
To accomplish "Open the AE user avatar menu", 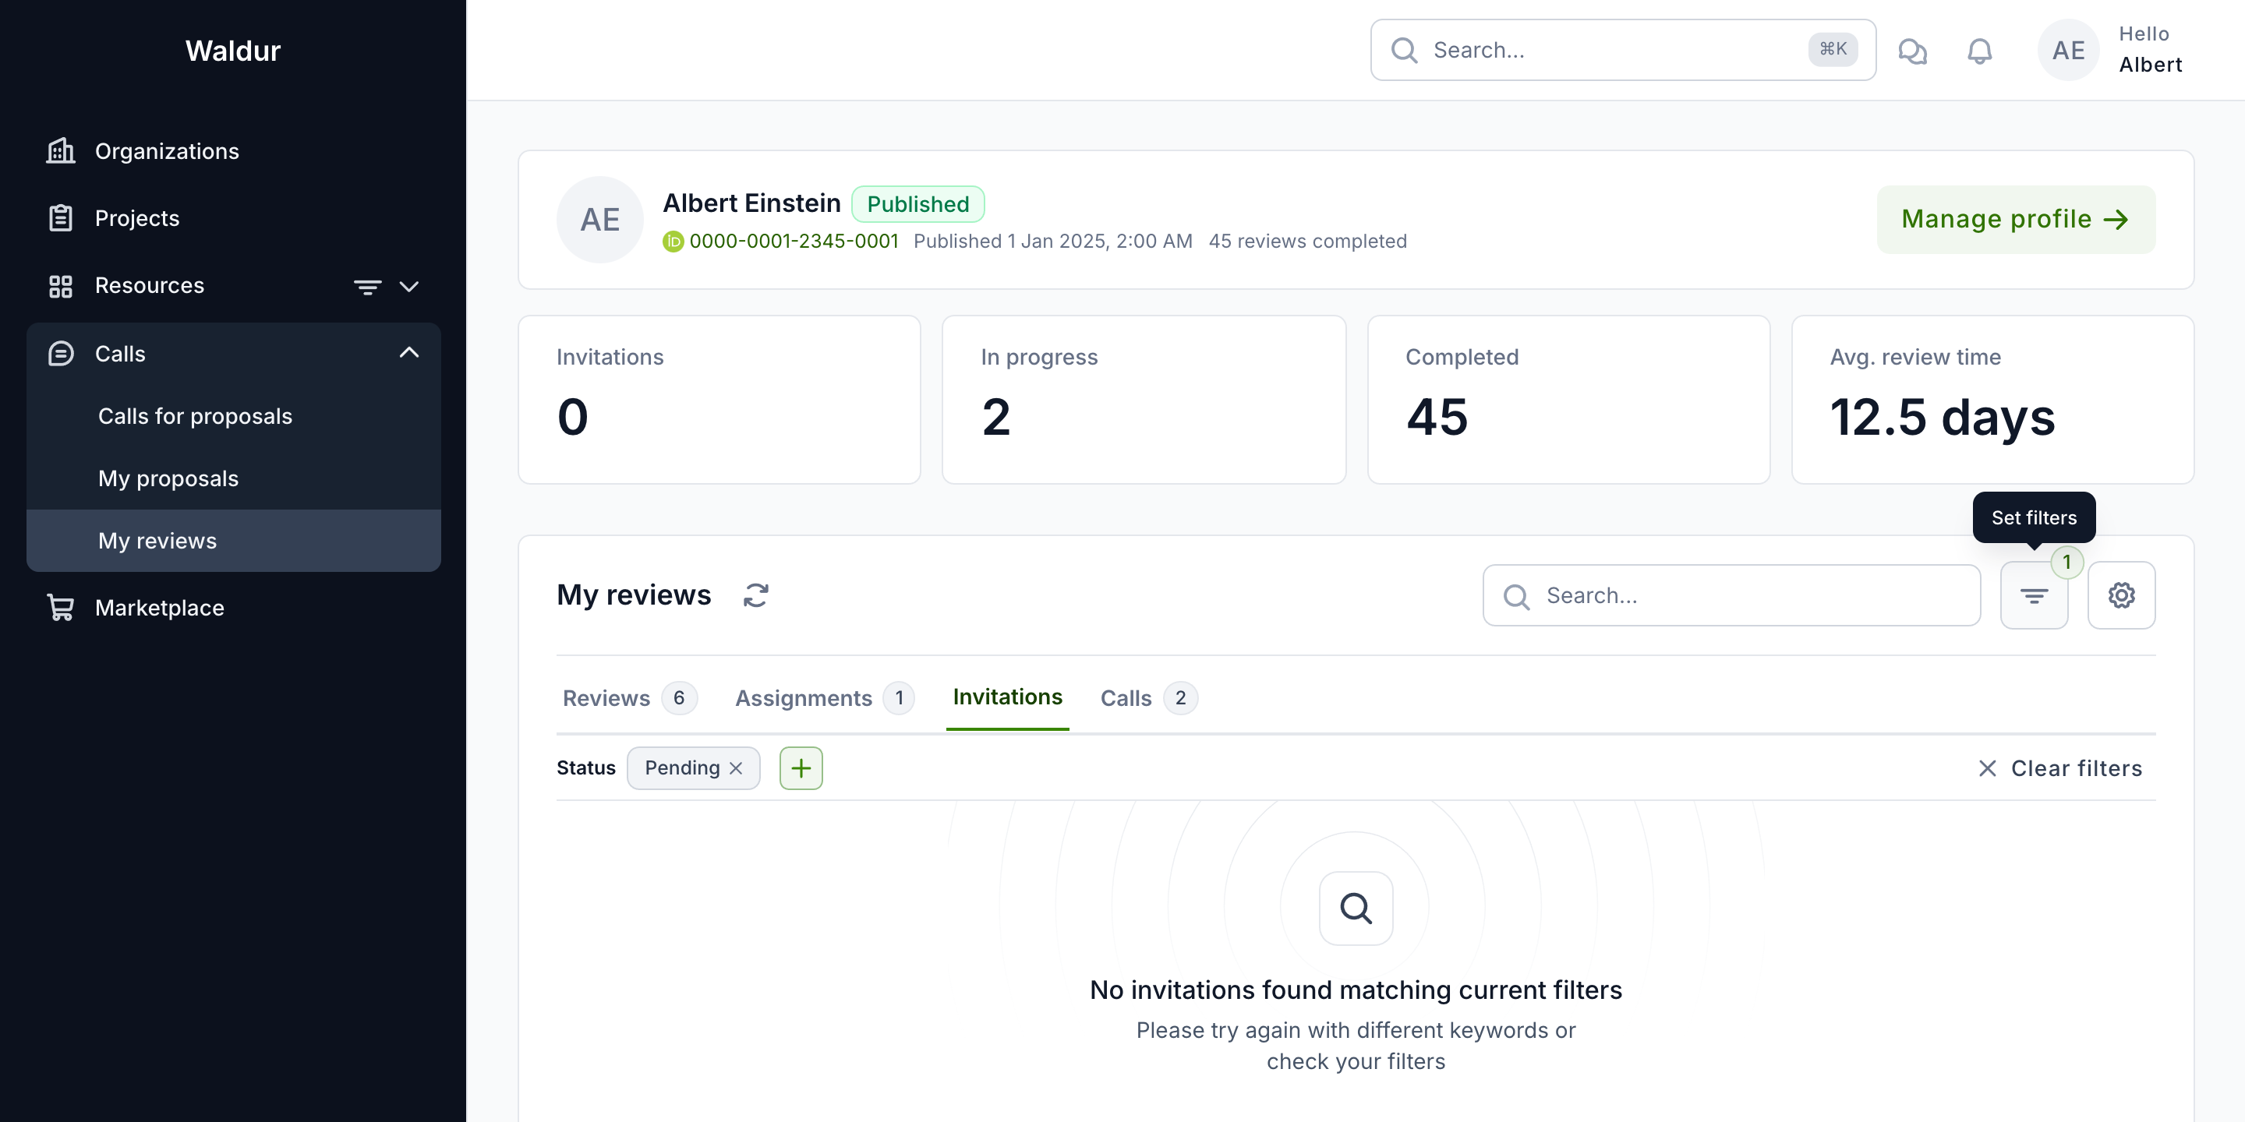I will [2068, 50].
